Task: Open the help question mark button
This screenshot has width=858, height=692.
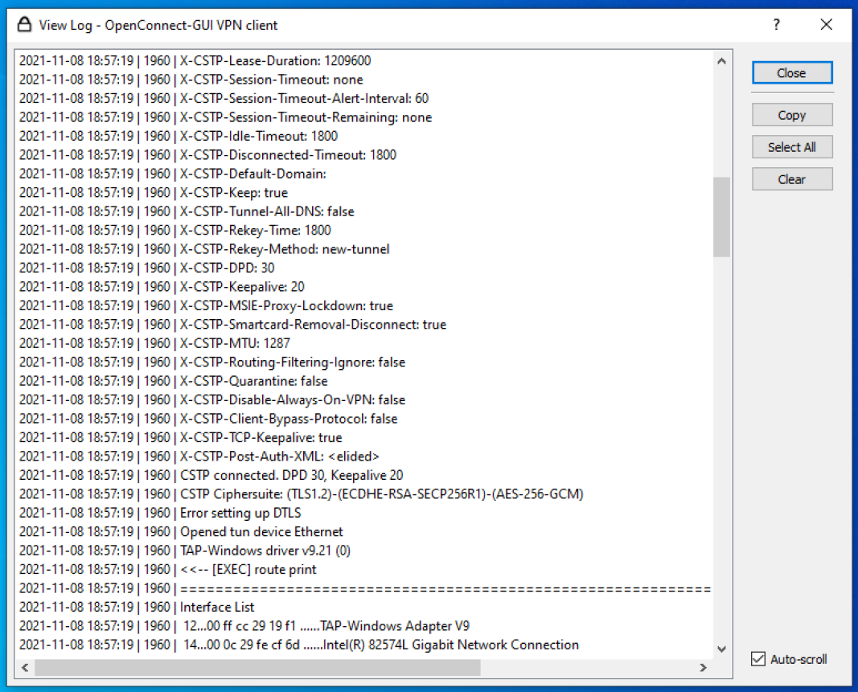Action: pos(775,25)
